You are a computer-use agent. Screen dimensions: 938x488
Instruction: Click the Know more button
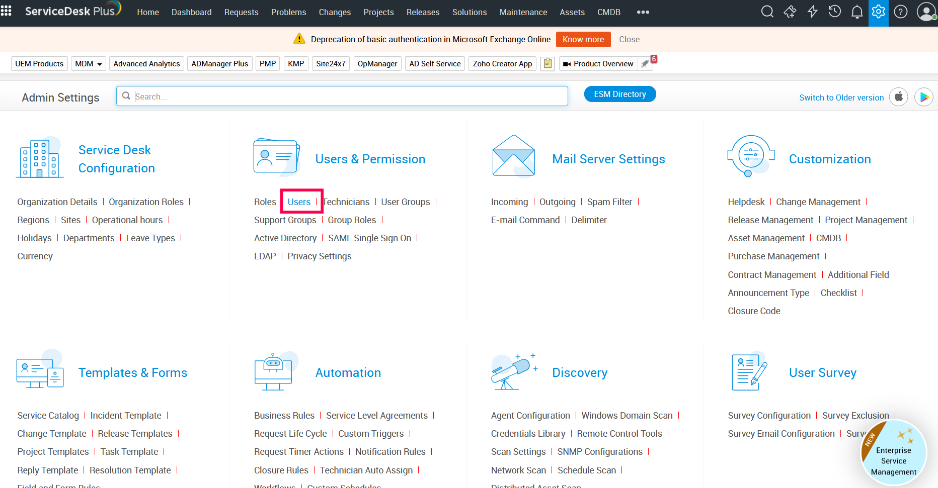click(x=583, y=39)
